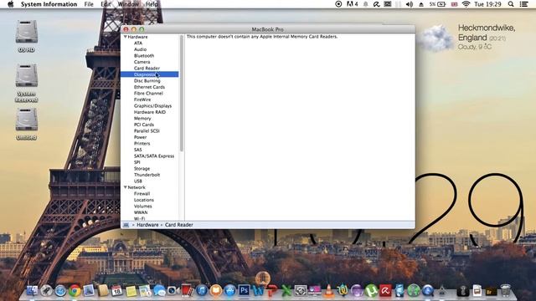Click the sidebar vertical scrollbar
Image resolution: width=536 pixels, height=301 pixels.
coord(182,93)
